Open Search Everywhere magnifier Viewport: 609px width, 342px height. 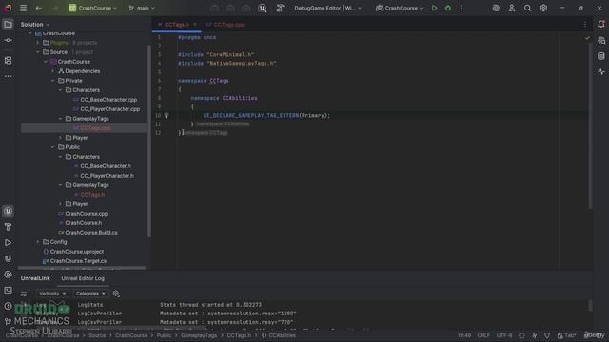click(527, 8)
